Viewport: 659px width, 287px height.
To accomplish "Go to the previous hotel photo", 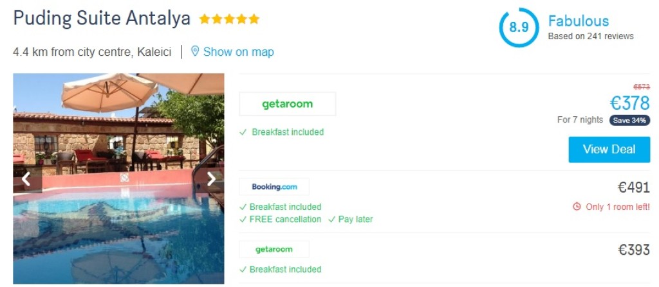I will click(x=26, y=180).
